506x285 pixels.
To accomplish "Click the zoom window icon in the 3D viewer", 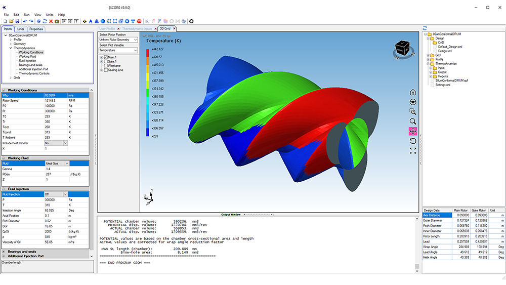I will tap(413, 112).
